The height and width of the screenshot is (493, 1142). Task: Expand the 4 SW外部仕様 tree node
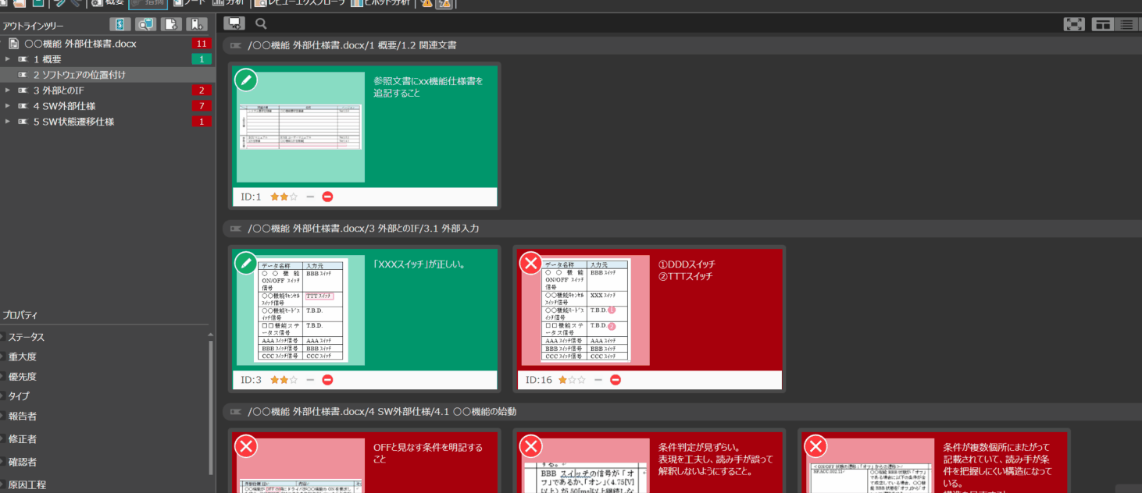[8, 106]
